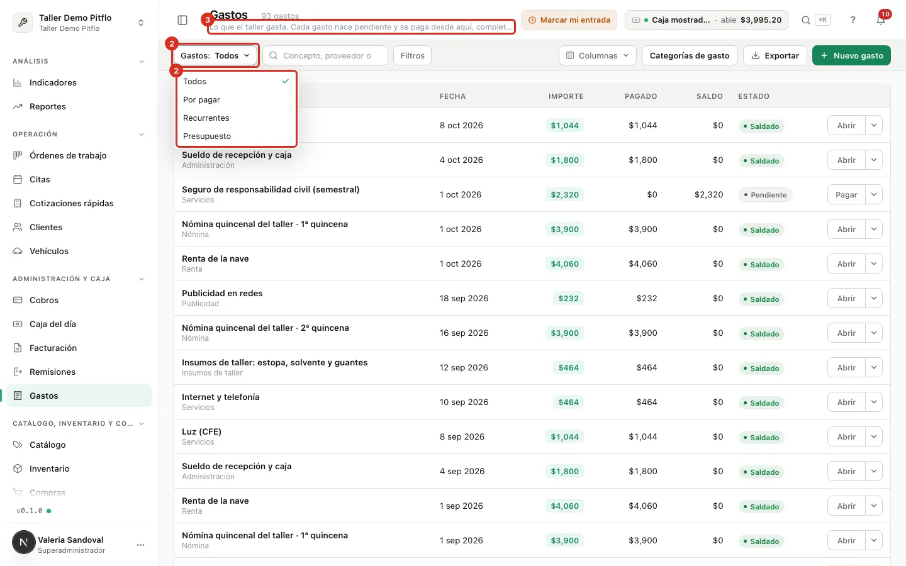Open the help question mark icon
Screen dimensions: 906x566
tap(853, 20)
